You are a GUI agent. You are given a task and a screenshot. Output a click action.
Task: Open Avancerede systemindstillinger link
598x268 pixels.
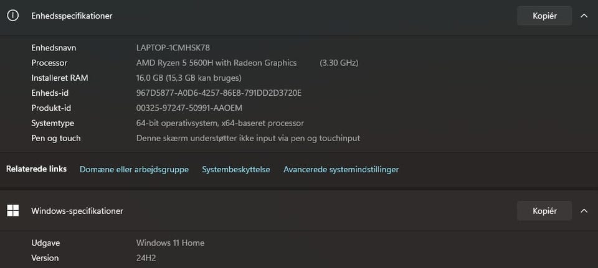click(x=341, y=169)
